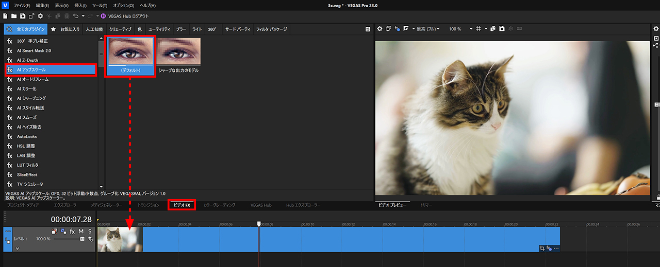Click the plugin list scrollbar down arrow
This screenshot has height=267, width=660.
tap(101, 187)
